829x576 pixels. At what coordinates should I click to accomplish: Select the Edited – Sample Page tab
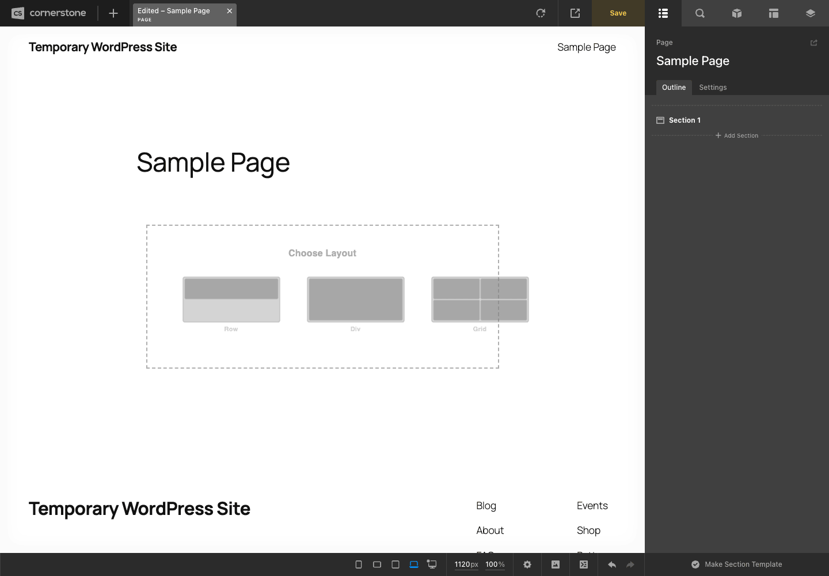184,14
